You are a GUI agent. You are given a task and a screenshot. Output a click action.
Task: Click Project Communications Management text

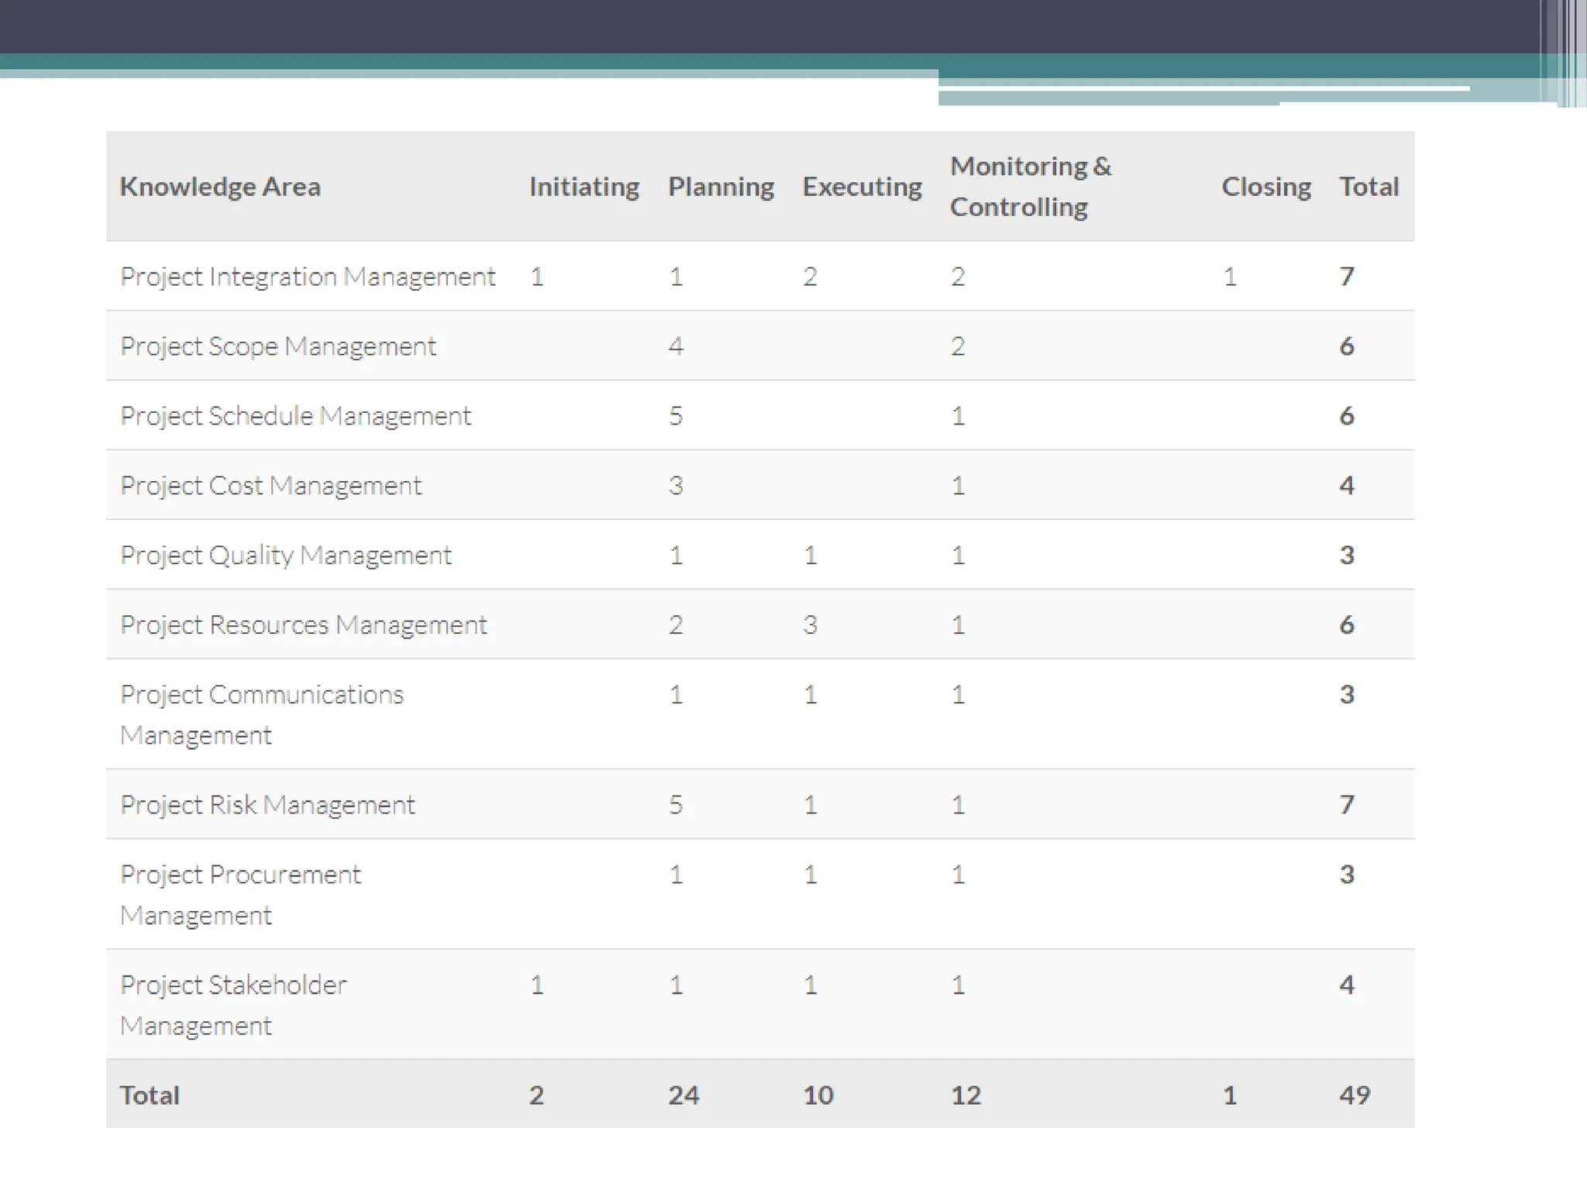[262, 714]
